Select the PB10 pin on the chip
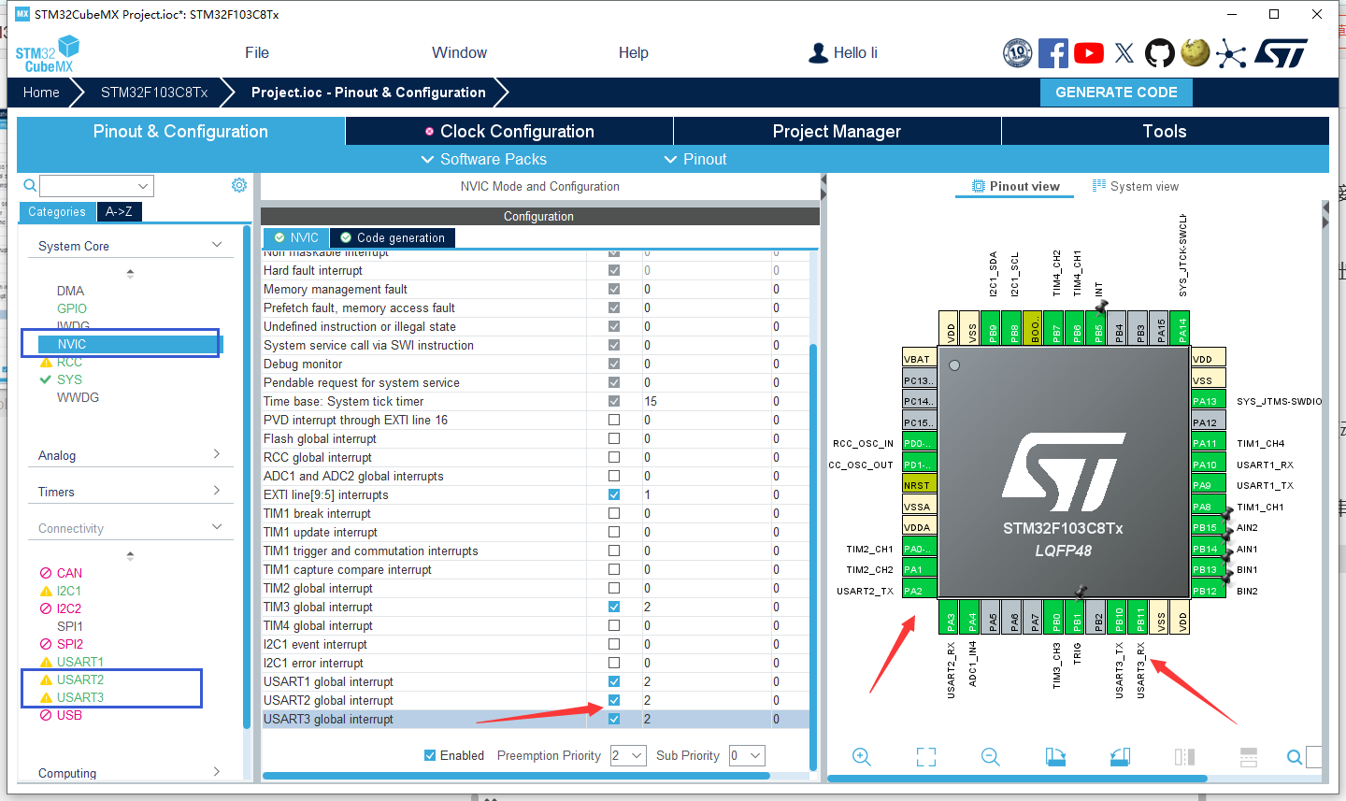 click(x=1119, y=618)
